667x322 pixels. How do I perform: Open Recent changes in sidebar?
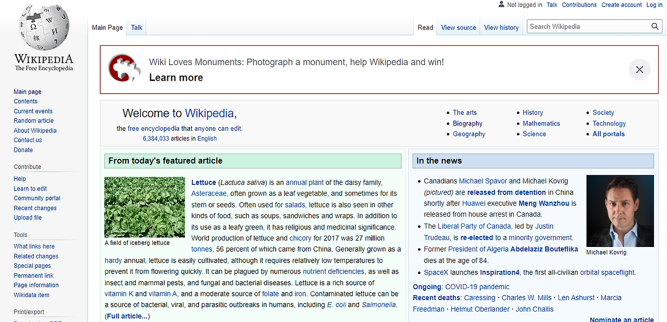35,208
